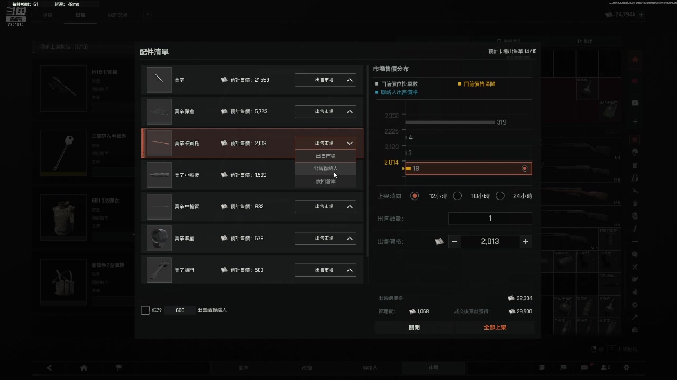The height and width of the screenshot is (380, 677).
Task: Click the back arrow in bottom bar
Action: click(49, 367)
